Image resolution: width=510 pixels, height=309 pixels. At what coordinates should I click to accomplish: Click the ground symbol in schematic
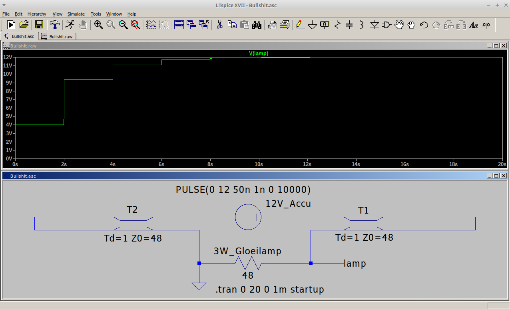199,286
